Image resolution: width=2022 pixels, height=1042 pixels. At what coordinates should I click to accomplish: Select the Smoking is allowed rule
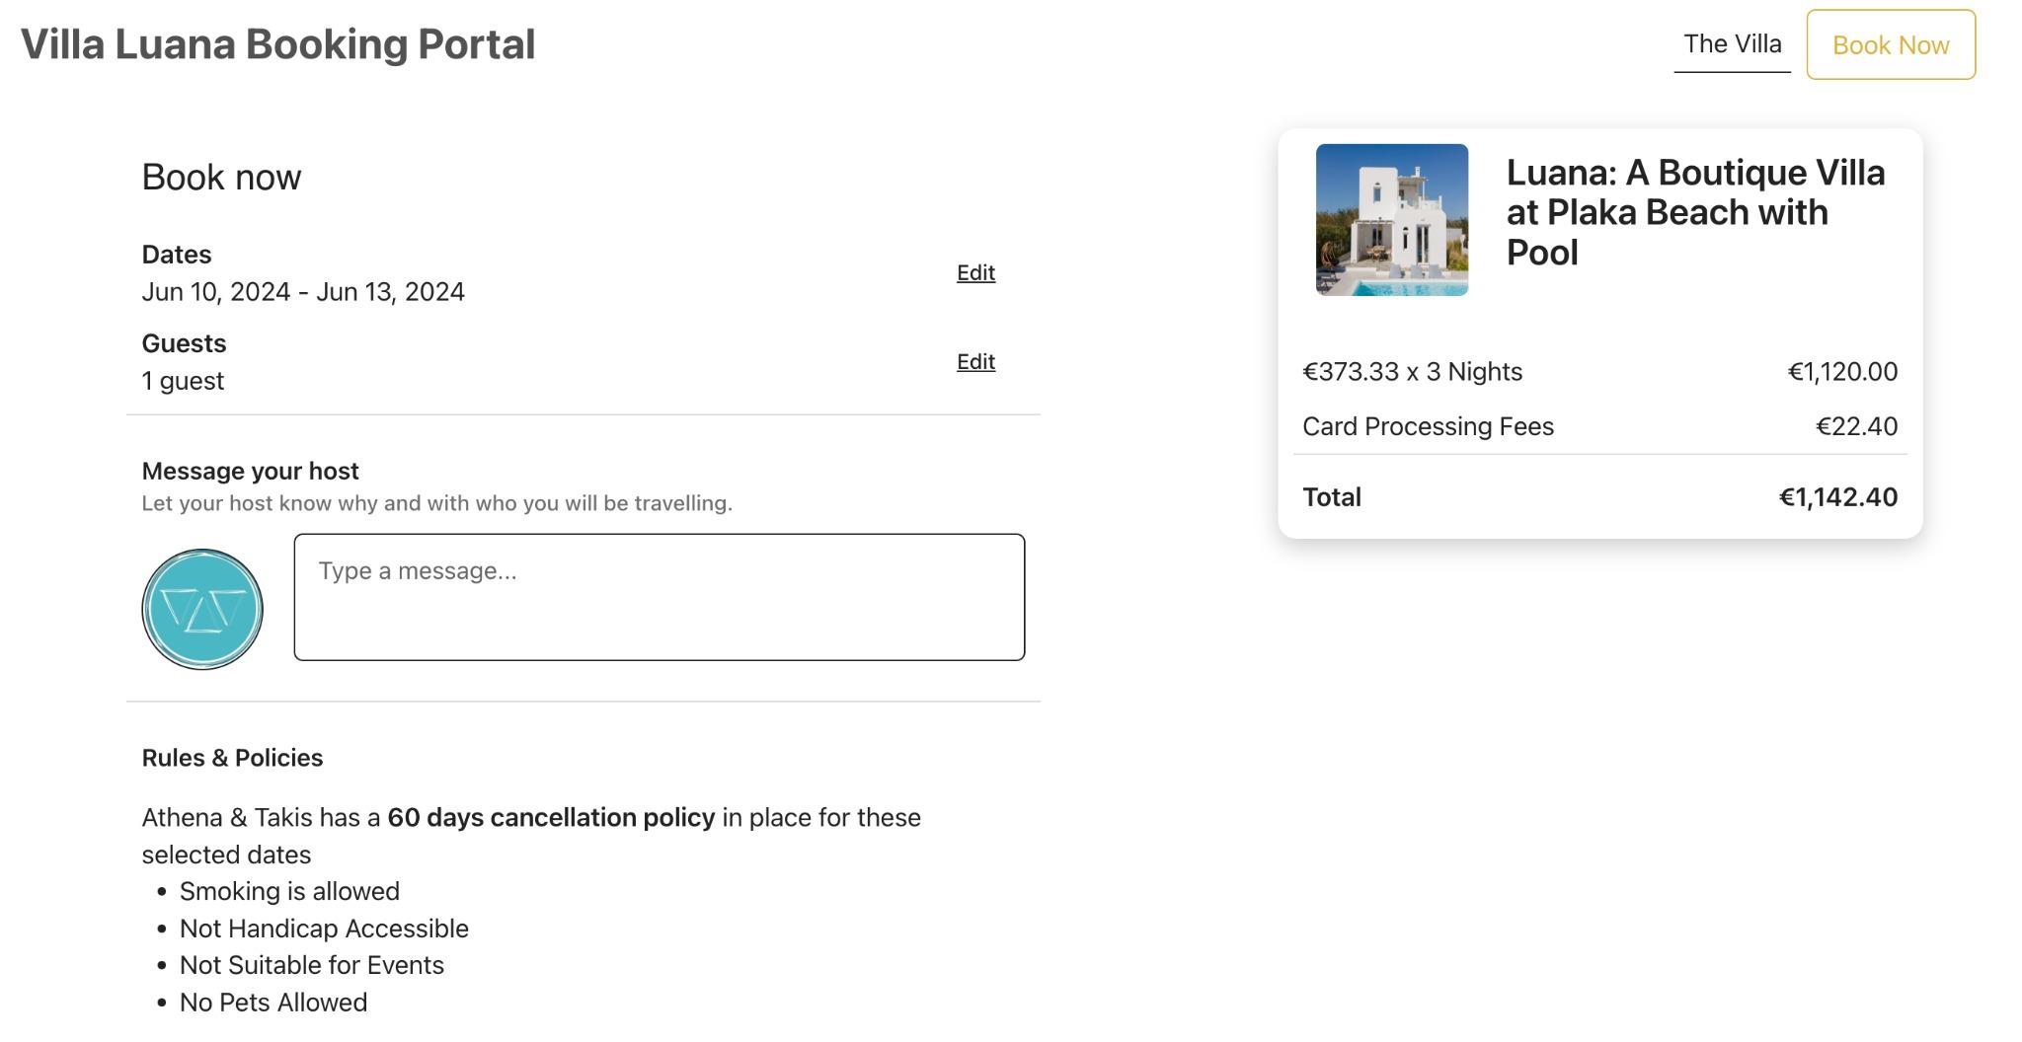coord(289,892)
